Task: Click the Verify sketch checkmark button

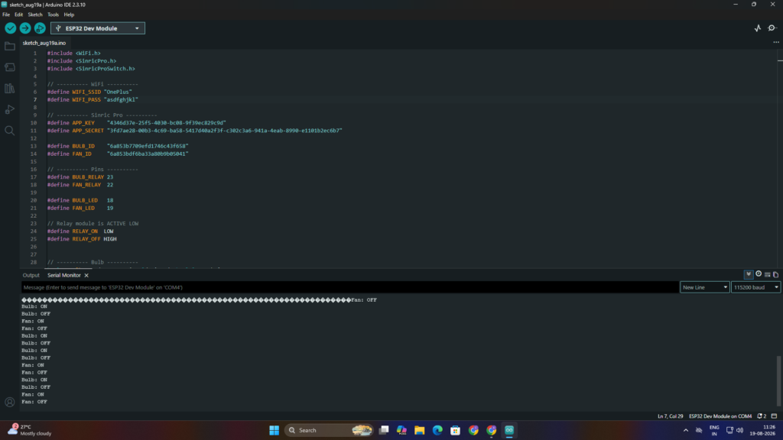Action: coord(10,28)
